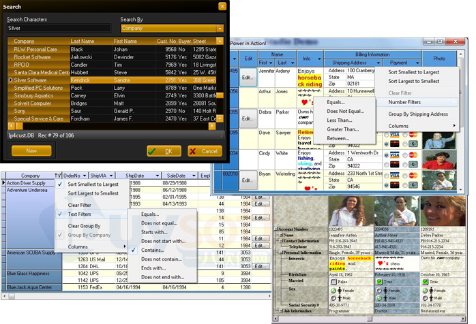The image size is (476, 324).
Task: Select the Rocket Software row
Action: point(113,57)
